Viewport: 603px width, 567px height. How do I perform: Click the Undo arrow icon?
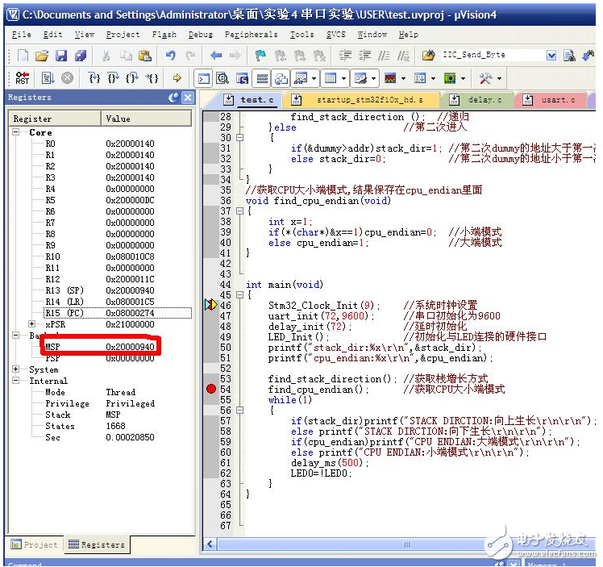click(170, 56)
